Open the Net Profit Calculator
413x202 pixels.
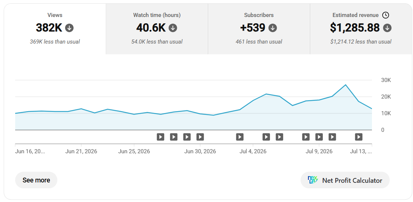pos(345,180)
